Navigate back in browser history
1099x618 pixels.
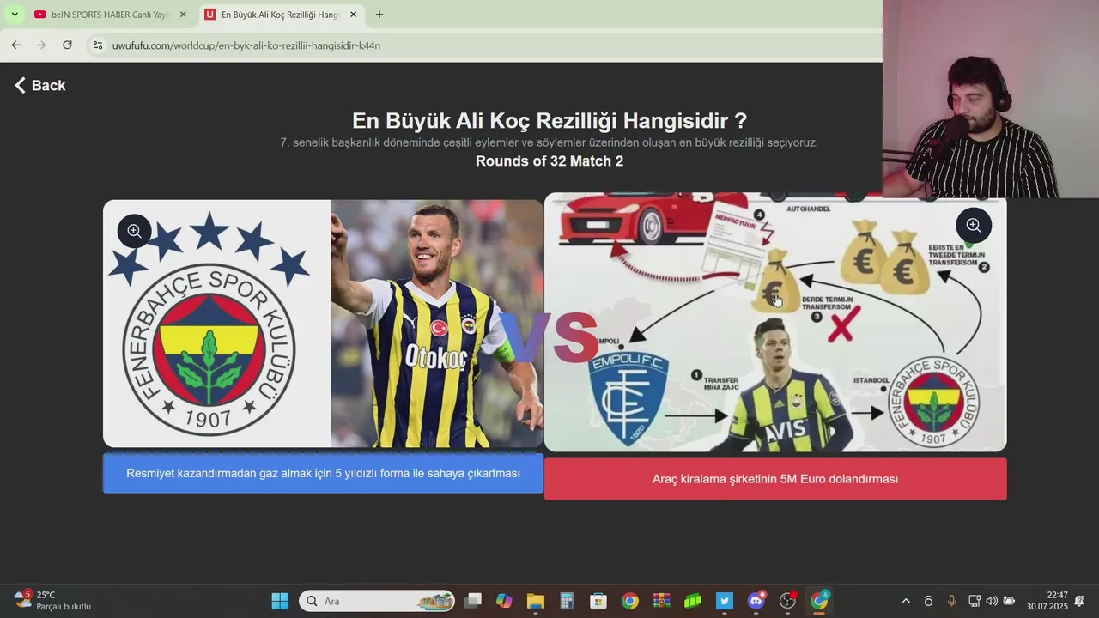click(x=15, y=45)
